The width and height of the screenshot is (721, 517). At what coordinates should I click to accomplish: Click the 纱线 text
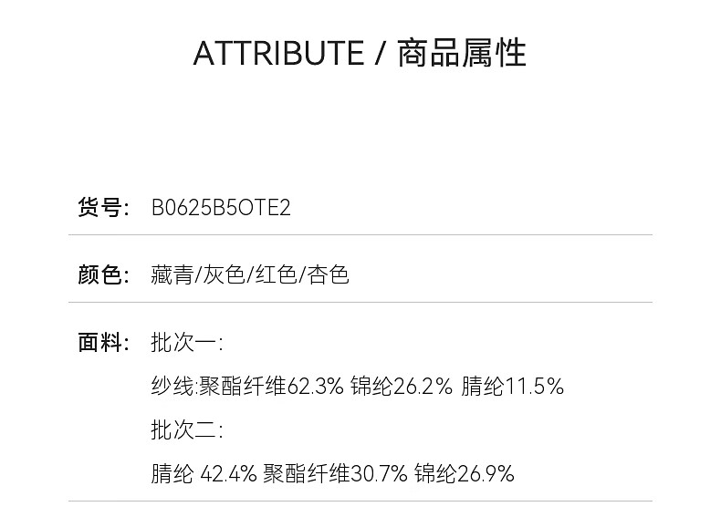pos(173,387)
